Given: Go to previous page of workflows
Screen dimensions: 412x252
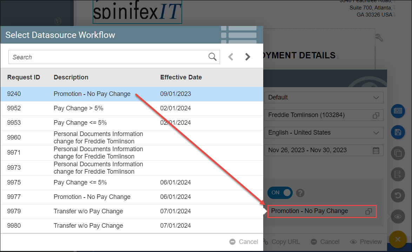Looking at the screenshot, I should pyautogui.click(x=231, y=57).
